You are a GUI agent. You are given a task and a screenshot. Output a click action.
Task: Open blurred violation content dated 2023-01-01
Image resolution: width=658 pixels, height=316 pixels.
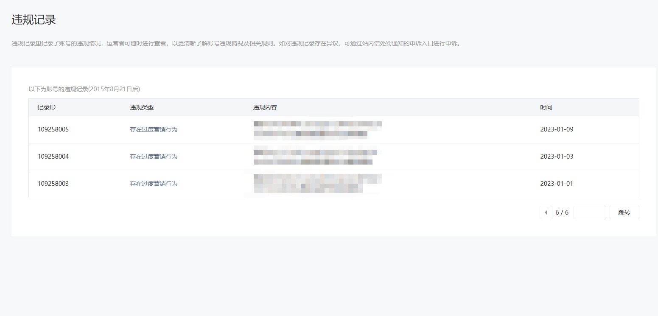[x=317, y=184]
